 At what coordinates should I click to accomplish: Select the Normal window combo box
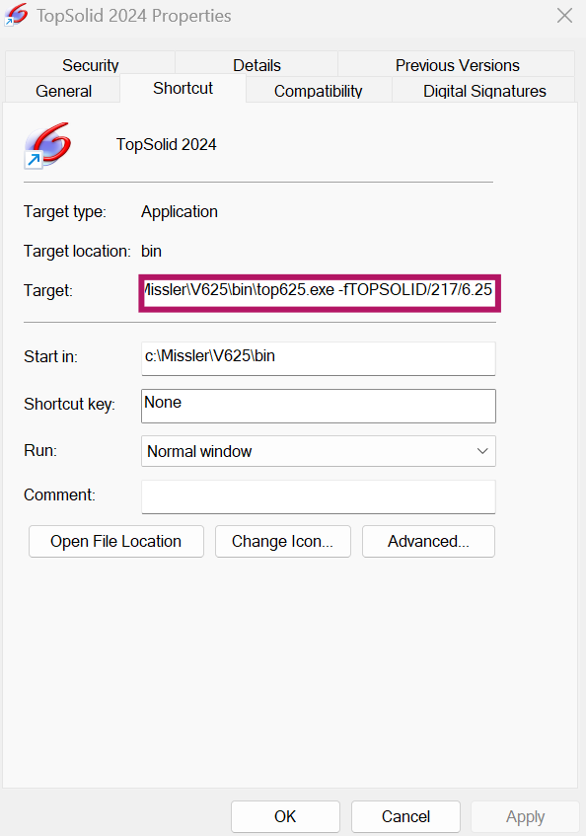coord(319,451)
